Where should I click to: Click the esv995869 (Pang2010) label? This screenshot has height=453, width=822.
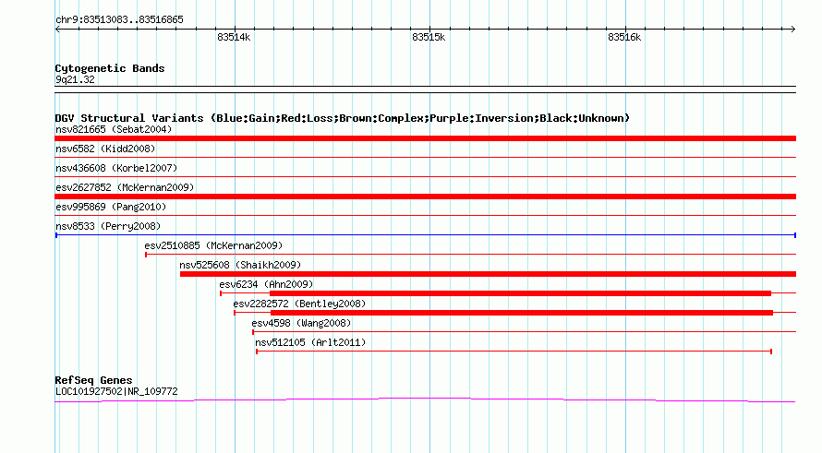[x=111, y=207]
